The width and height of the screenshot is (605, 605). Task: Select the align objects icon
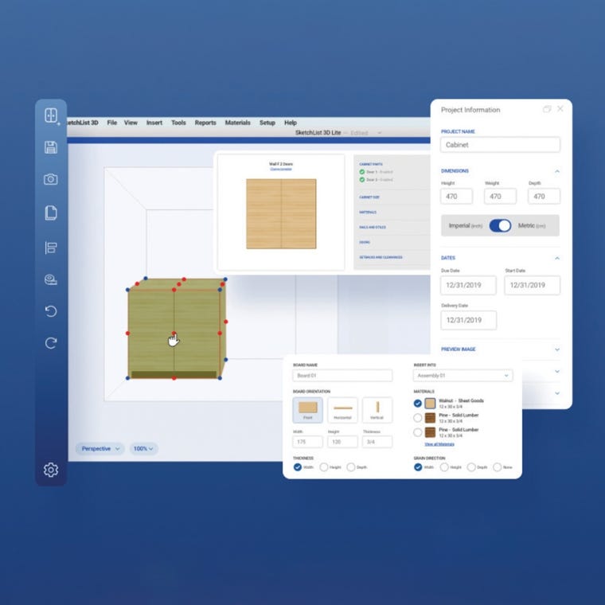[x=51, y=248]
